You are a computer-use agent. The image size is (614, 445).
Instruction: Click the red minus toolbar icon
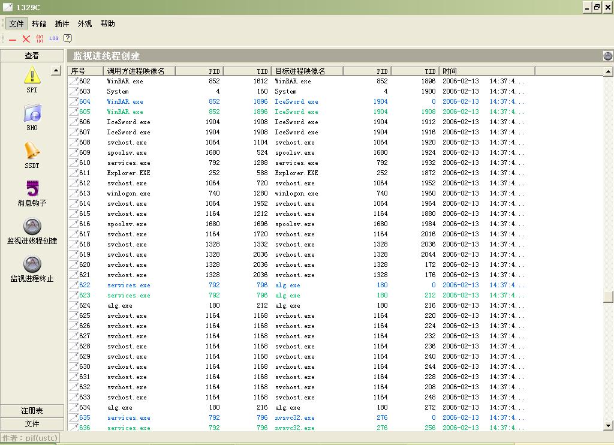[13, 39]
